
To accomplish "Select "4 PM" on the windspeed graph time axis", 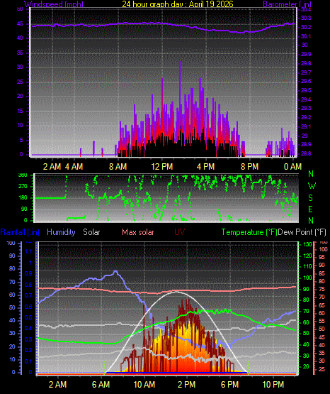I will click(205, 166).
